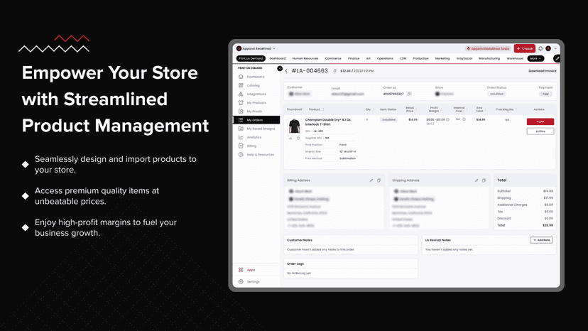Edit the Billing Address
This screenshot has height=331, width=588.
coord(371,180)
